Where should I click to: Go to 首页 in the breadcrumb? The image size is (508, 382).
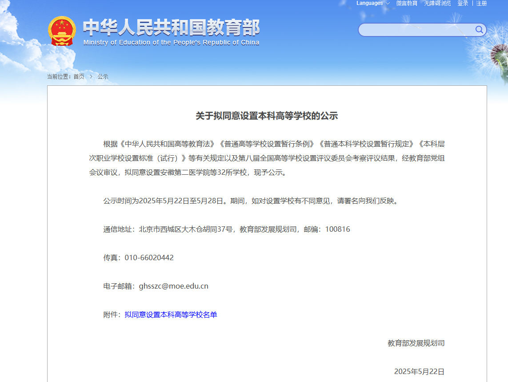coord(79,76)
